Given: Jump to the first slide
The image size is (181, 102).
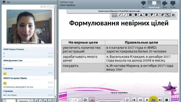Looking at the screenshot, I should tap(134, 100).
